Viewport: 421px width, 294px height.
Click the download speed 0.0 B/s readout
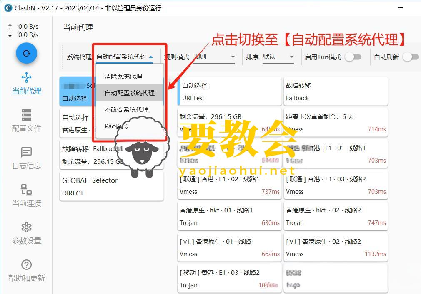click(x=28, y=35)
